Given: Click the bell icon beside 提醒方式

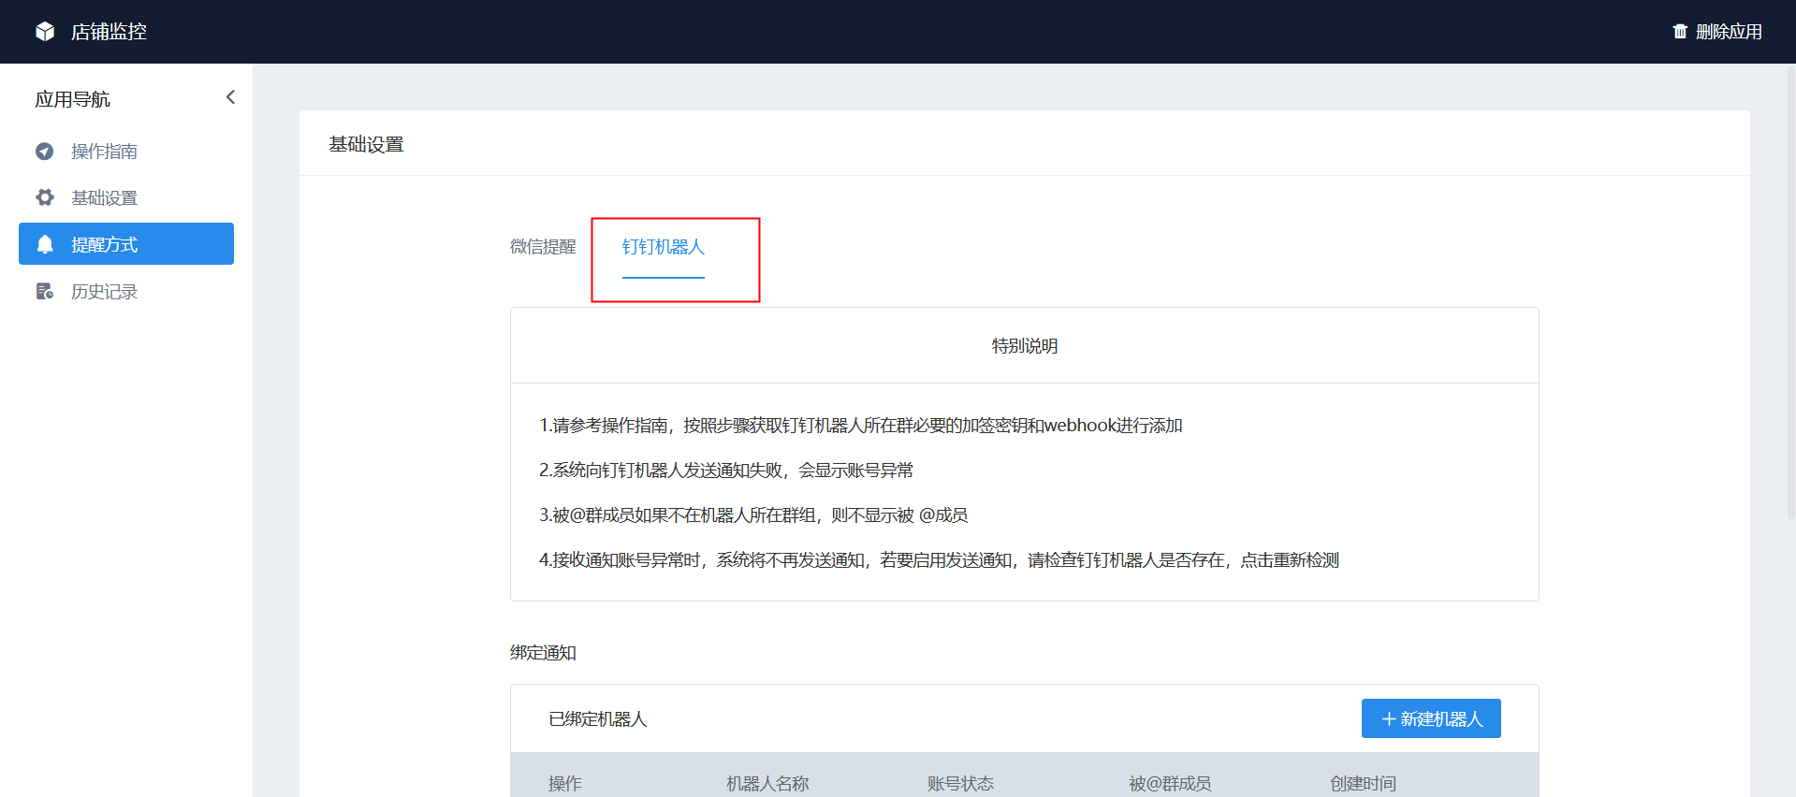Looking at the screenshot, I should point(45,244).
